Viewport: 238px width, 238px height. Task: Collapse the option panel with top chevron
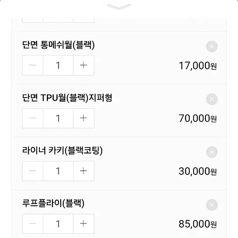point(119,7)
